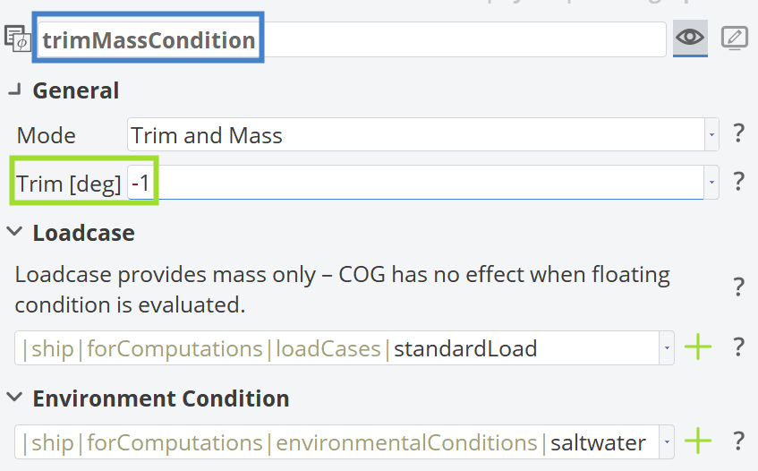
Task: Open the standardLoad loadcase dropdown arrow
Action: [667, 348]
